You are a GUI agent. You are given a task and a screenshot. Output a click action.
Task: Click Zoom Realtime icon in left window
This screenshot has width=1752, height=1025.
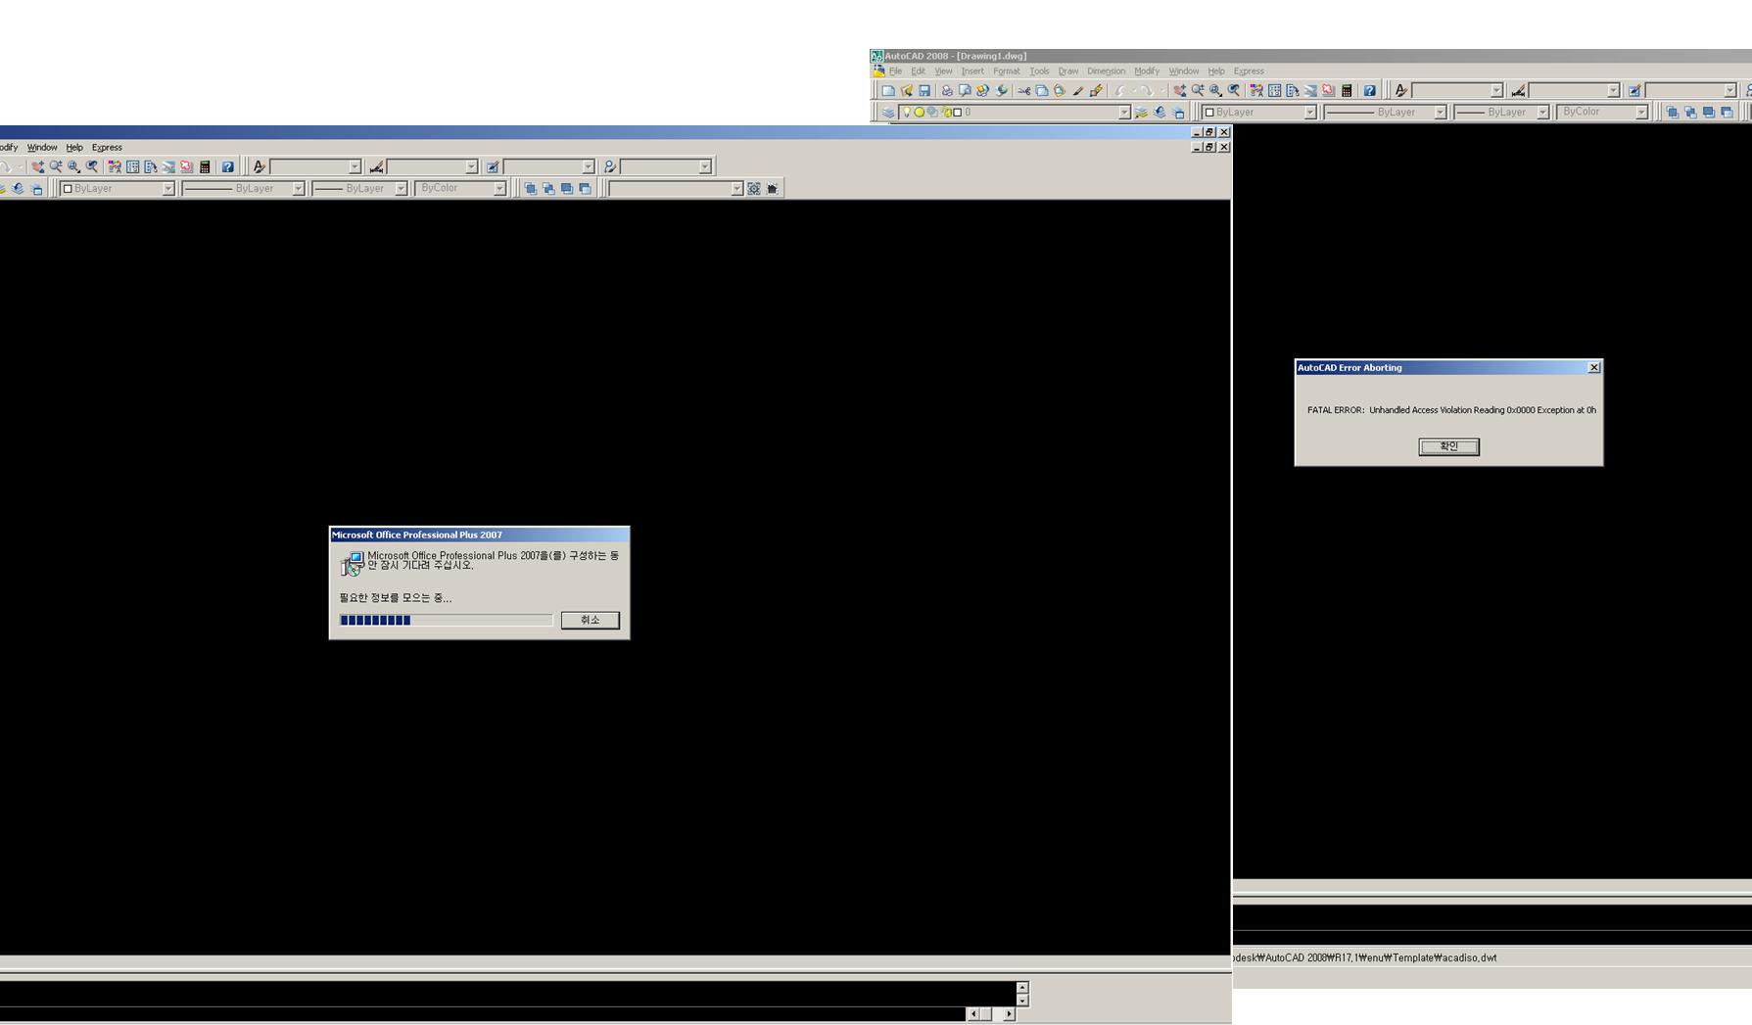[56, 167]
